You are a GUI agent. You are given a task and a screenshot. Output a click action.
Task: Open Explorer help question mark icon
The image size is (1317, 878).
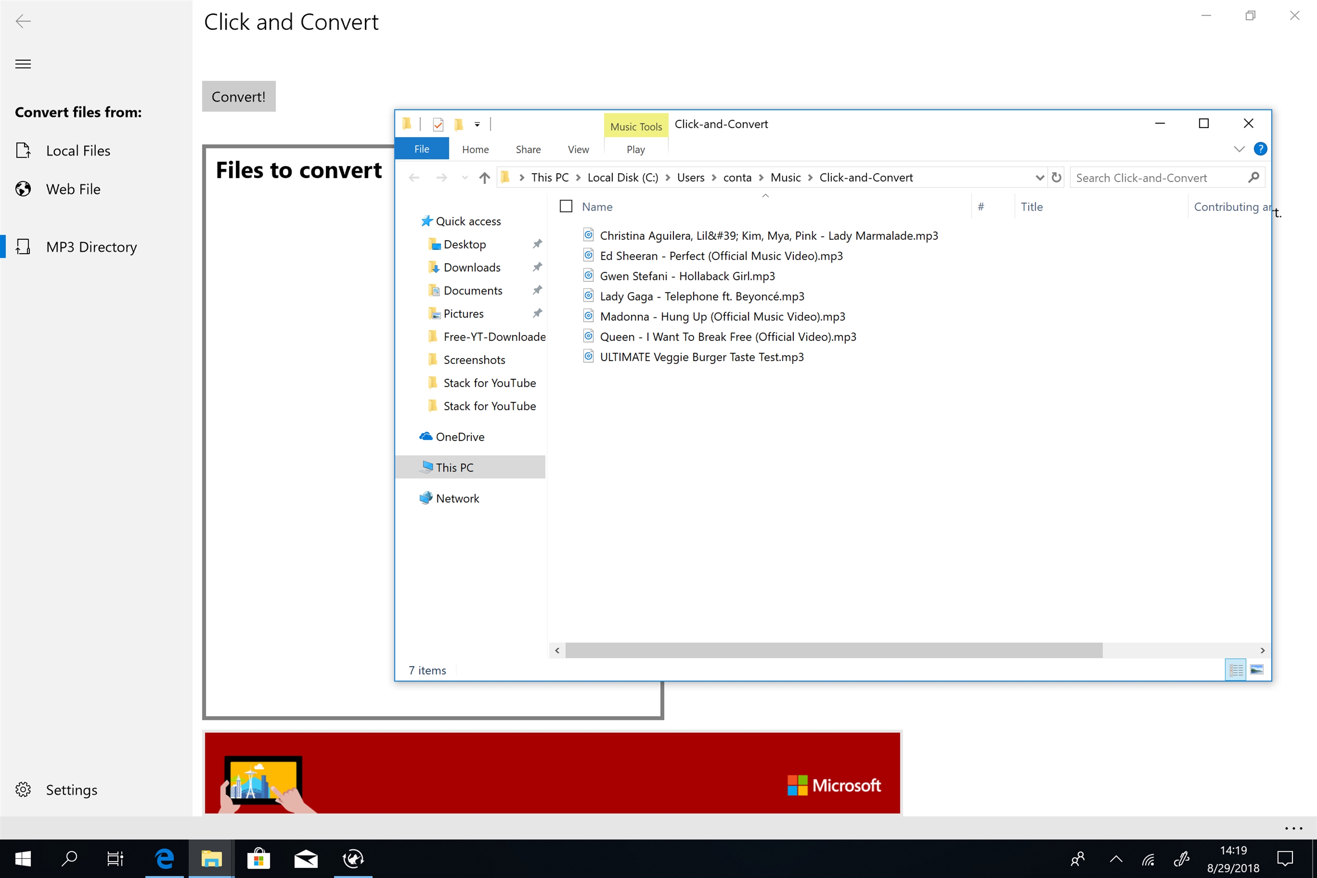point(1260,149)
